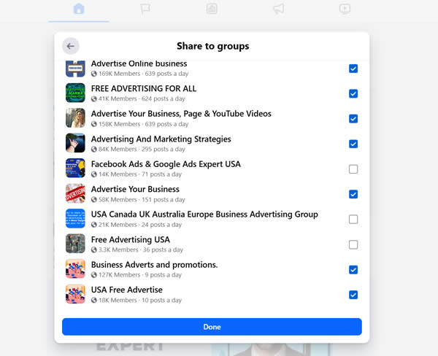Click FREE ADVERTISING FOR ALL group thumbnail
This screenshot has height=356, width=438.
click(x=75, y=93)
